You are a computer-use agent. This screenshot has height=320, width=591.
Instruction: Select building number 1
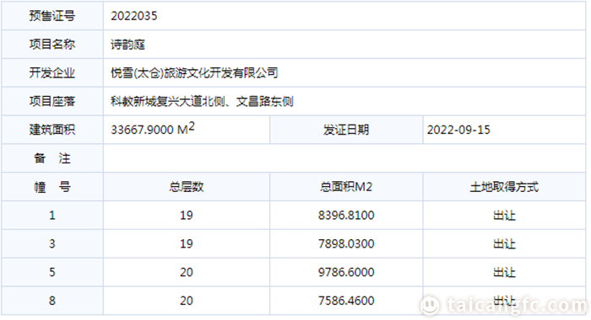52,216
